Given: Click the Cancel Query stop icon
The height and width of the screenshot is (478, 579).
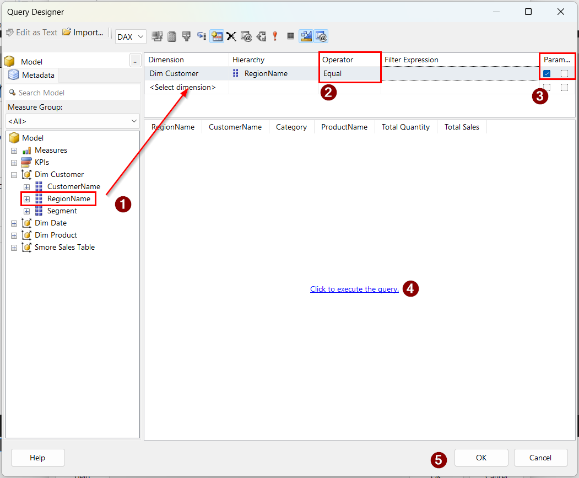Looking at the screenshot, I should 291,36.
